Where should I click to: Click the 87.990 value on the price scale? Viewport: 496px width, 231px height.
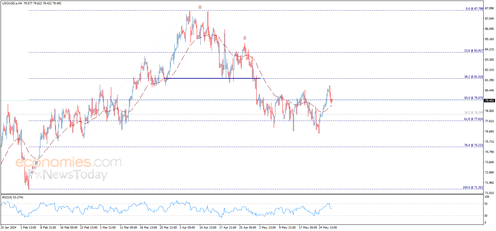[x=489, y=8]
